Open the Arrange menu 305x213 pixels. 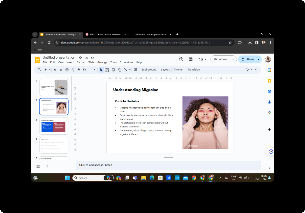[x=102, y=62]
